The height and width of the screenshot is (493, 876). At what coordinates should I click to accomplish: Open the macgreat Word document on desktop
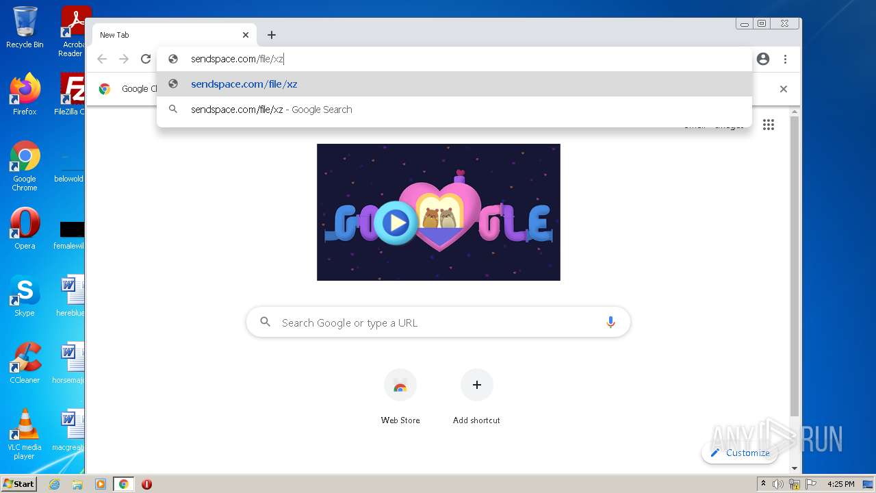(68, 430)
